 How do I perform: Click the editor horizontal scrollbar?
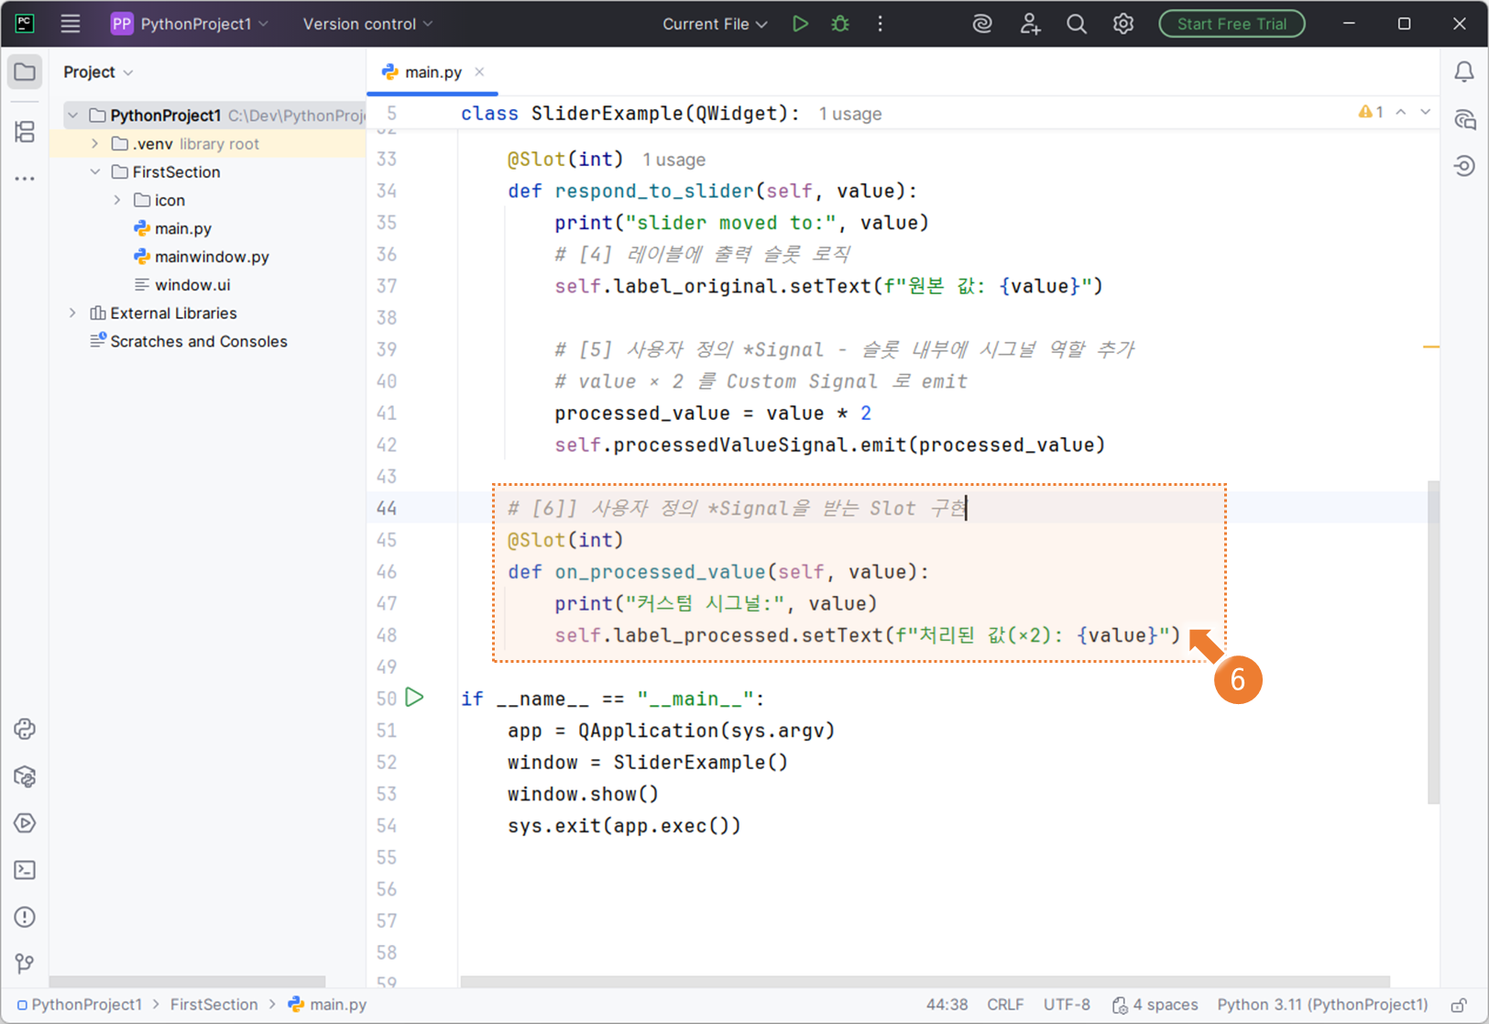tap(925, 981)
